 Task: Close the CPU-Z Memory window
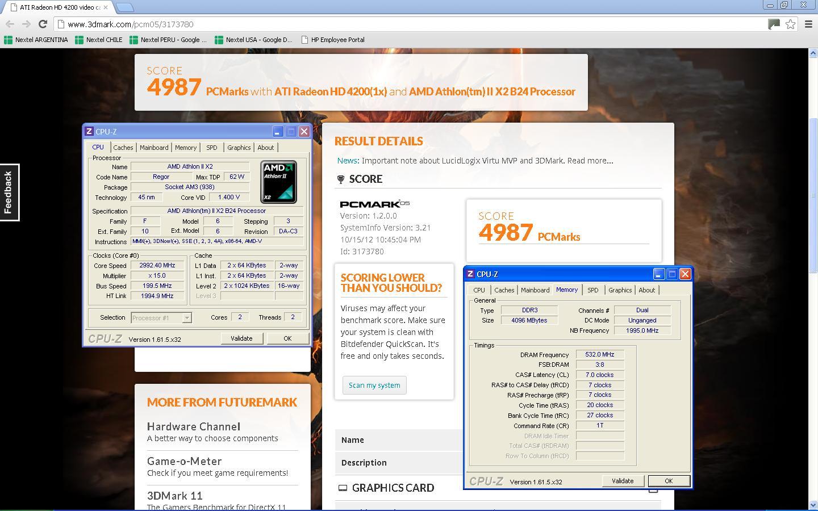pos(685,274)
